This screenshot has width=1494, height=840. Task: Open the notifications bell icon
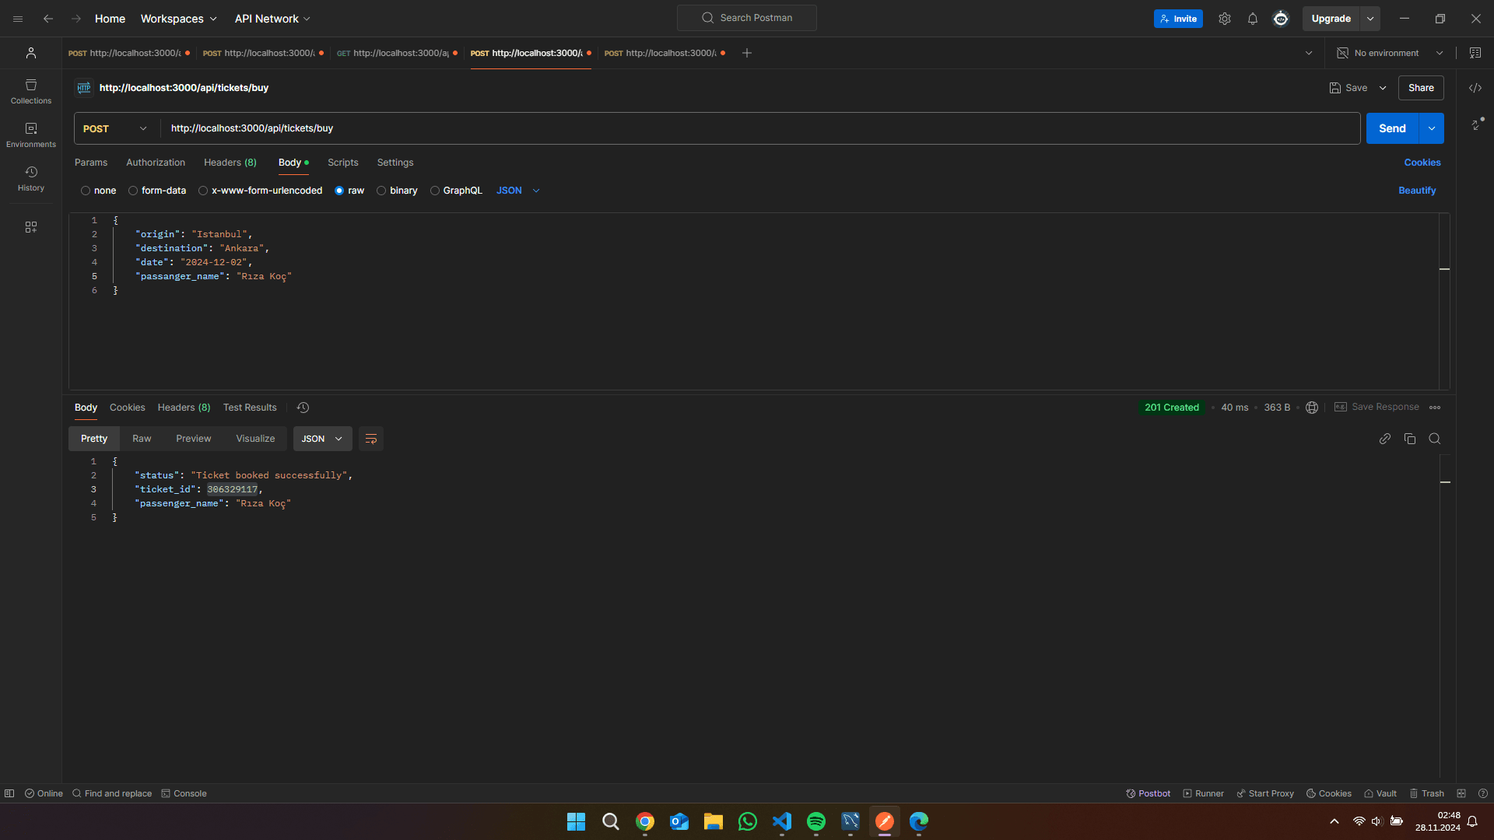[1252, 19]
